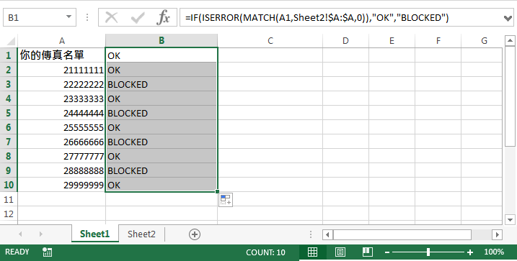Zoom out with the minus icon
Screen dimensions: 517x261
[x=387, y=252]
